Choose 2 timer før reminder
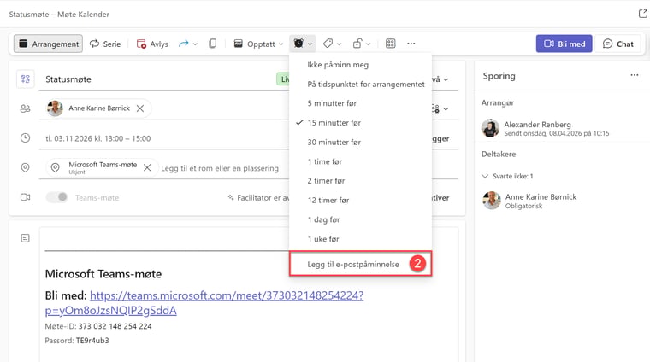 point(360,181)
